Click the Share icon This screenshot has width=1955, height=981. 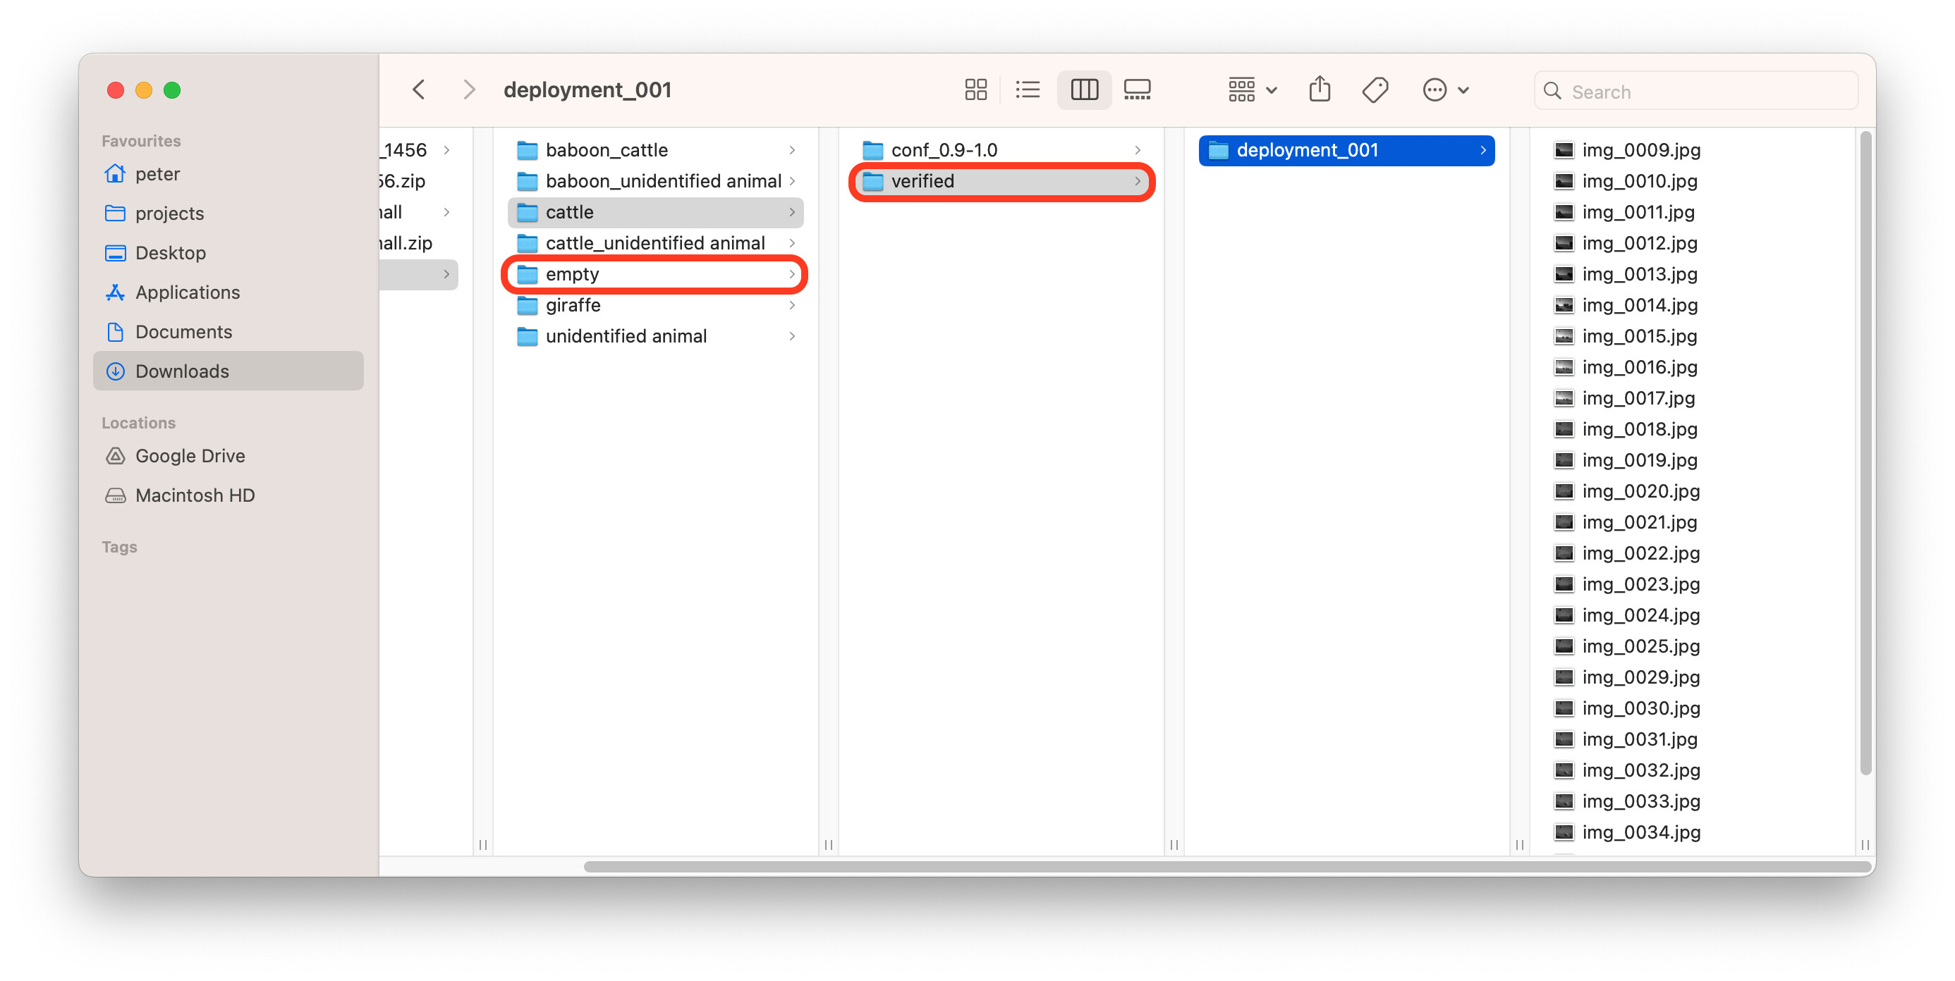pyautogui.click(x=1320, y=90)
